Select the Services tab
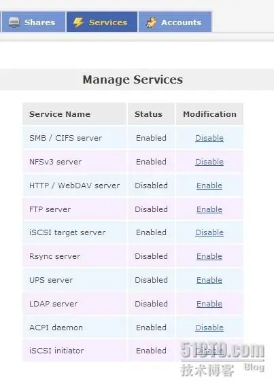274x386 pixels. tap(102, 22)
